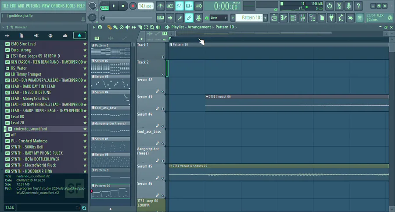Image resolution: width=395 pixels, height=212 pixels.
Task: Open the help question mark icon
Action: click(358, 6)
